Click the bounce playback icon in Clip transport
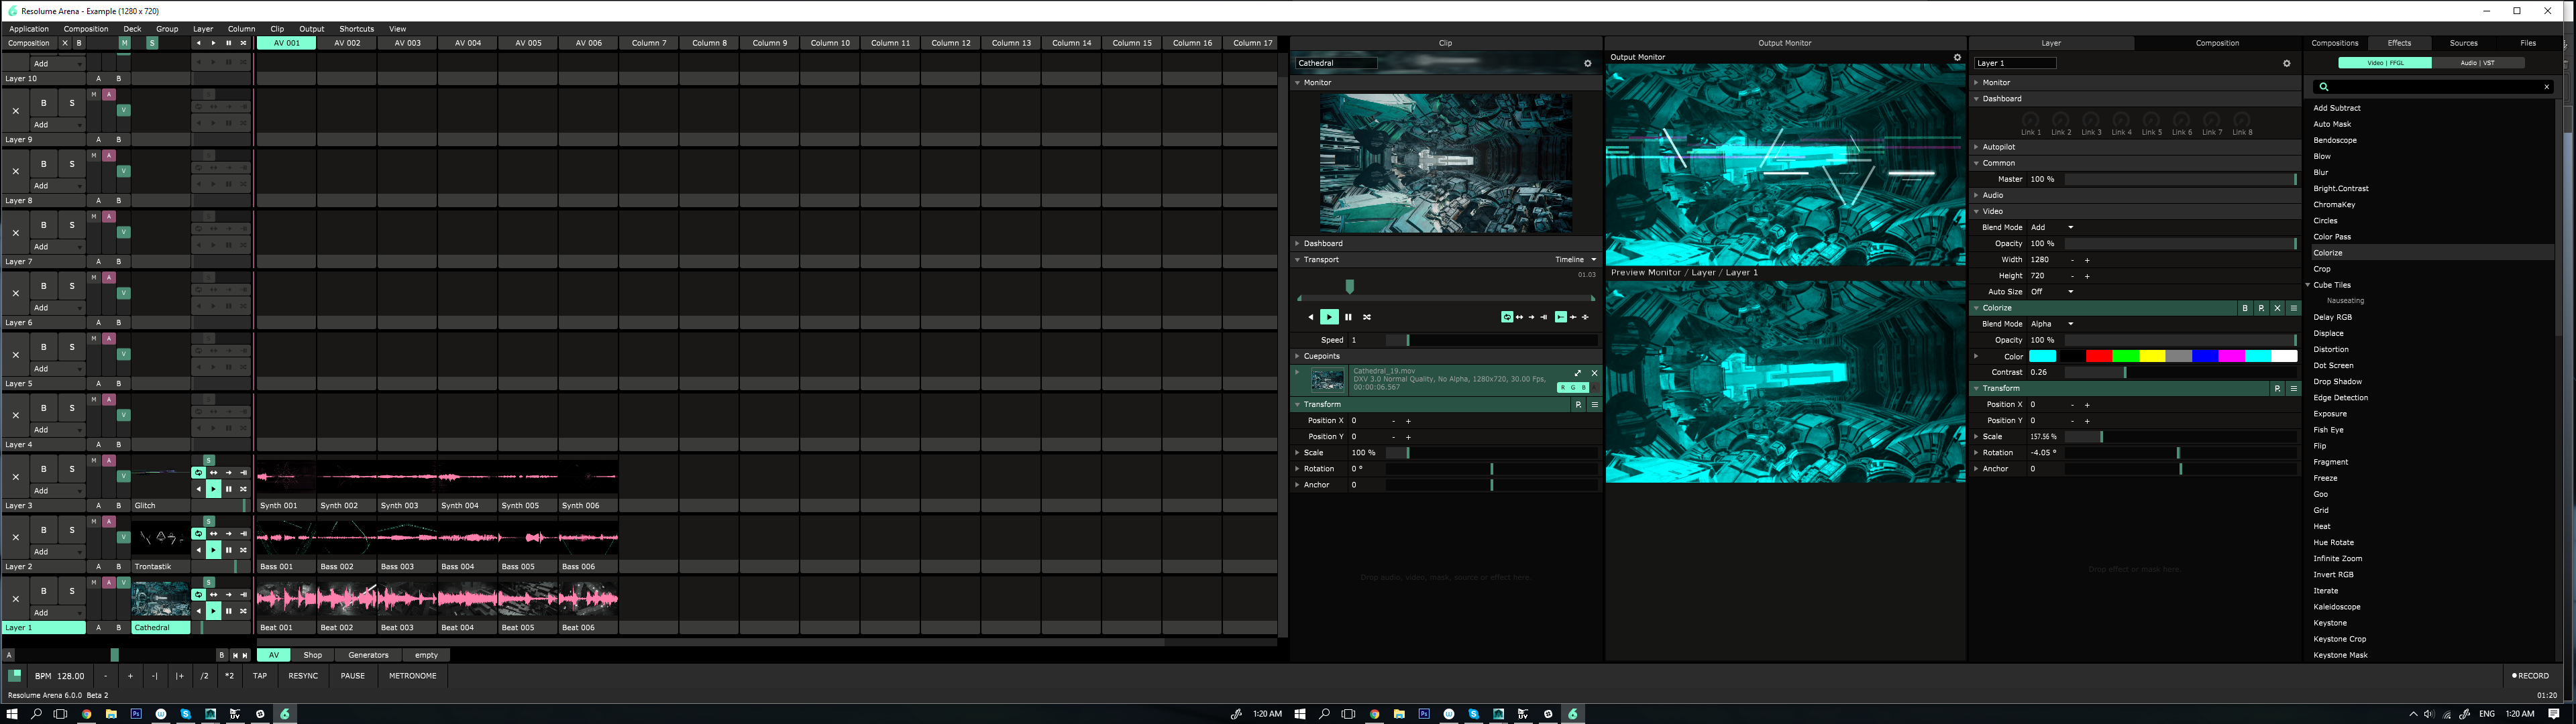 [x=1519, y=317]
